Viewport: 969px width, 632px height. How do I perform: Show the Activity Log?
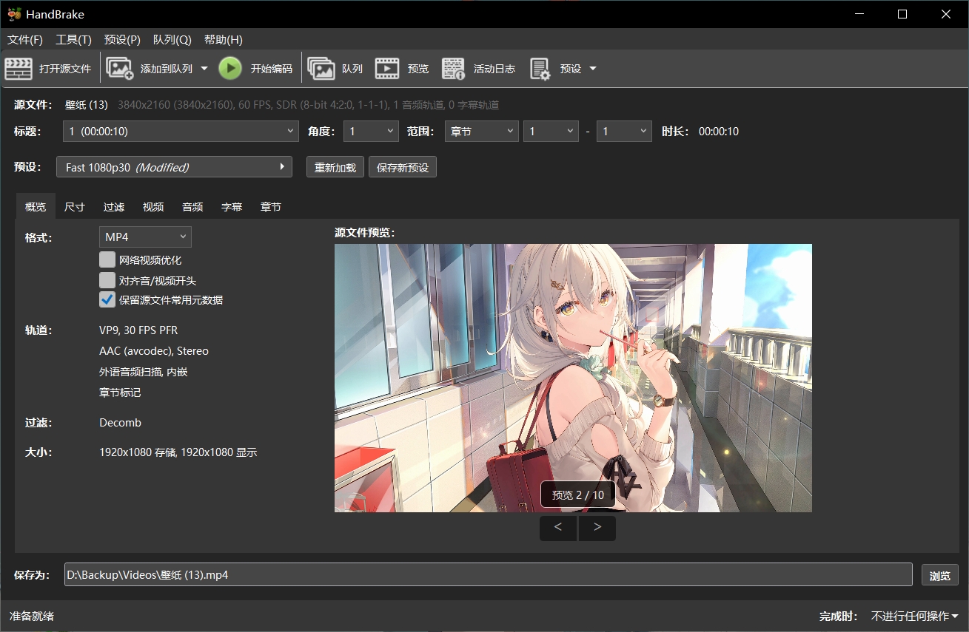click(x=474, y=68)
